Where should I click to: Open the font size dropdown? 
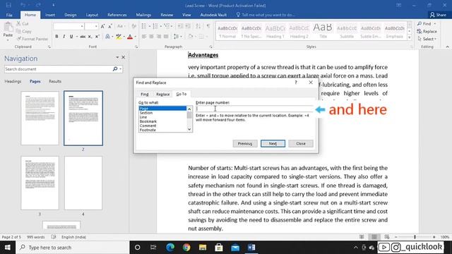(x=96, y=26)
